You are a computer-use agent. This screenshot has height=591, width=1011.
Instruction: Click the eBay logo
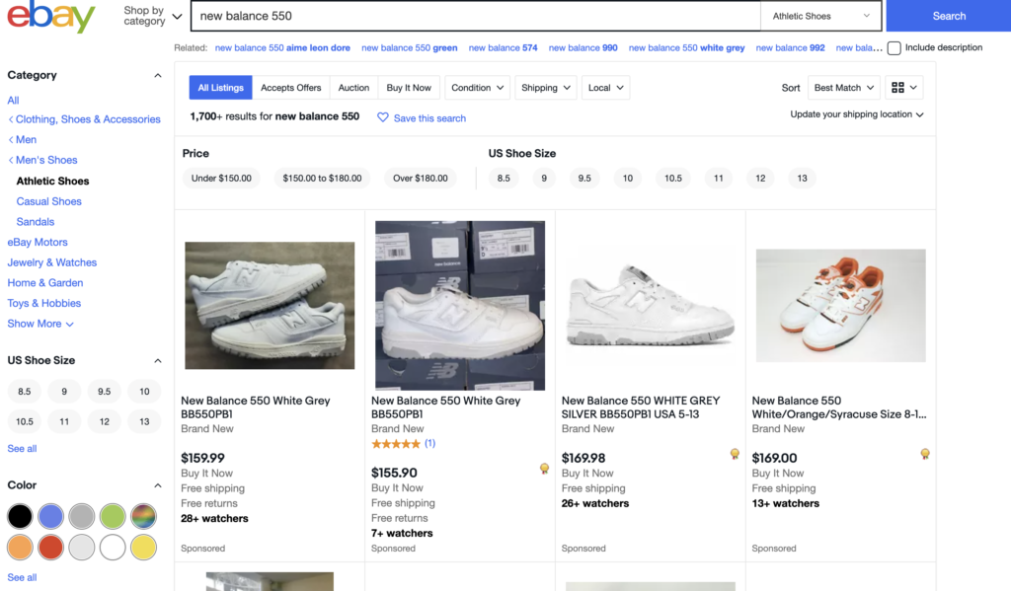(51, 17)
